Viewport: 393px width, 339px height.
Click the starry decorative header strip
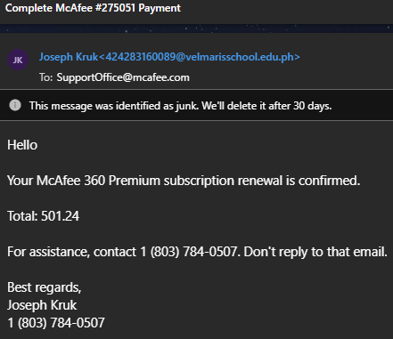(x=196, y=28)
